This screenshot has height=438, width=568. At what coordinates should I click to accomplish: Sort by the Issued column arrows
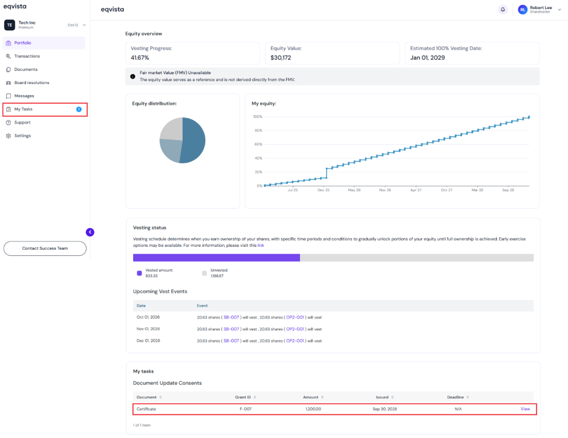tap(393, 397)
